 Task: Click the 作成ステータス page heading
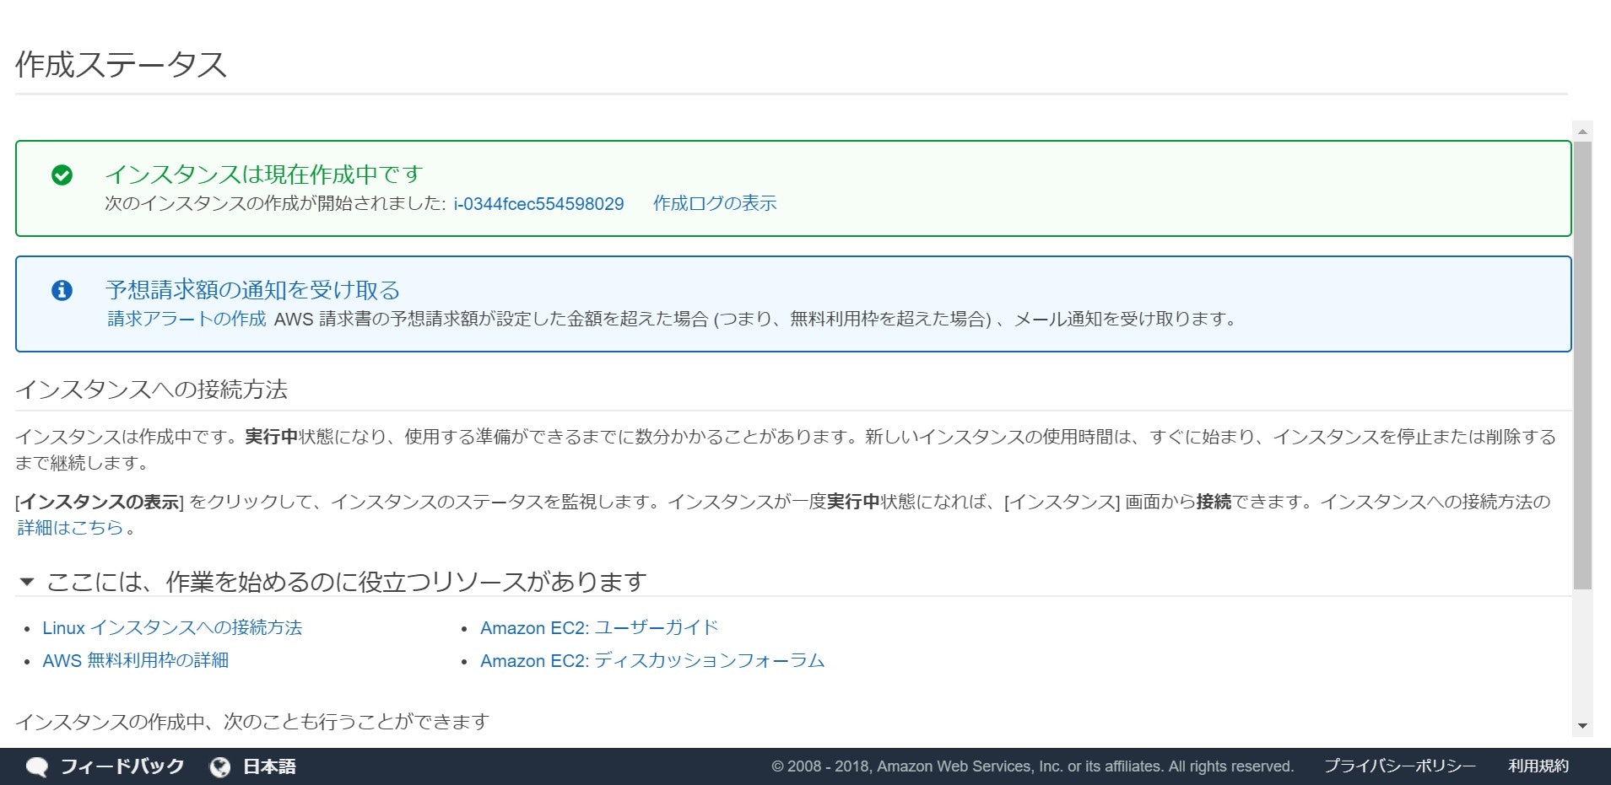(122, 65)
